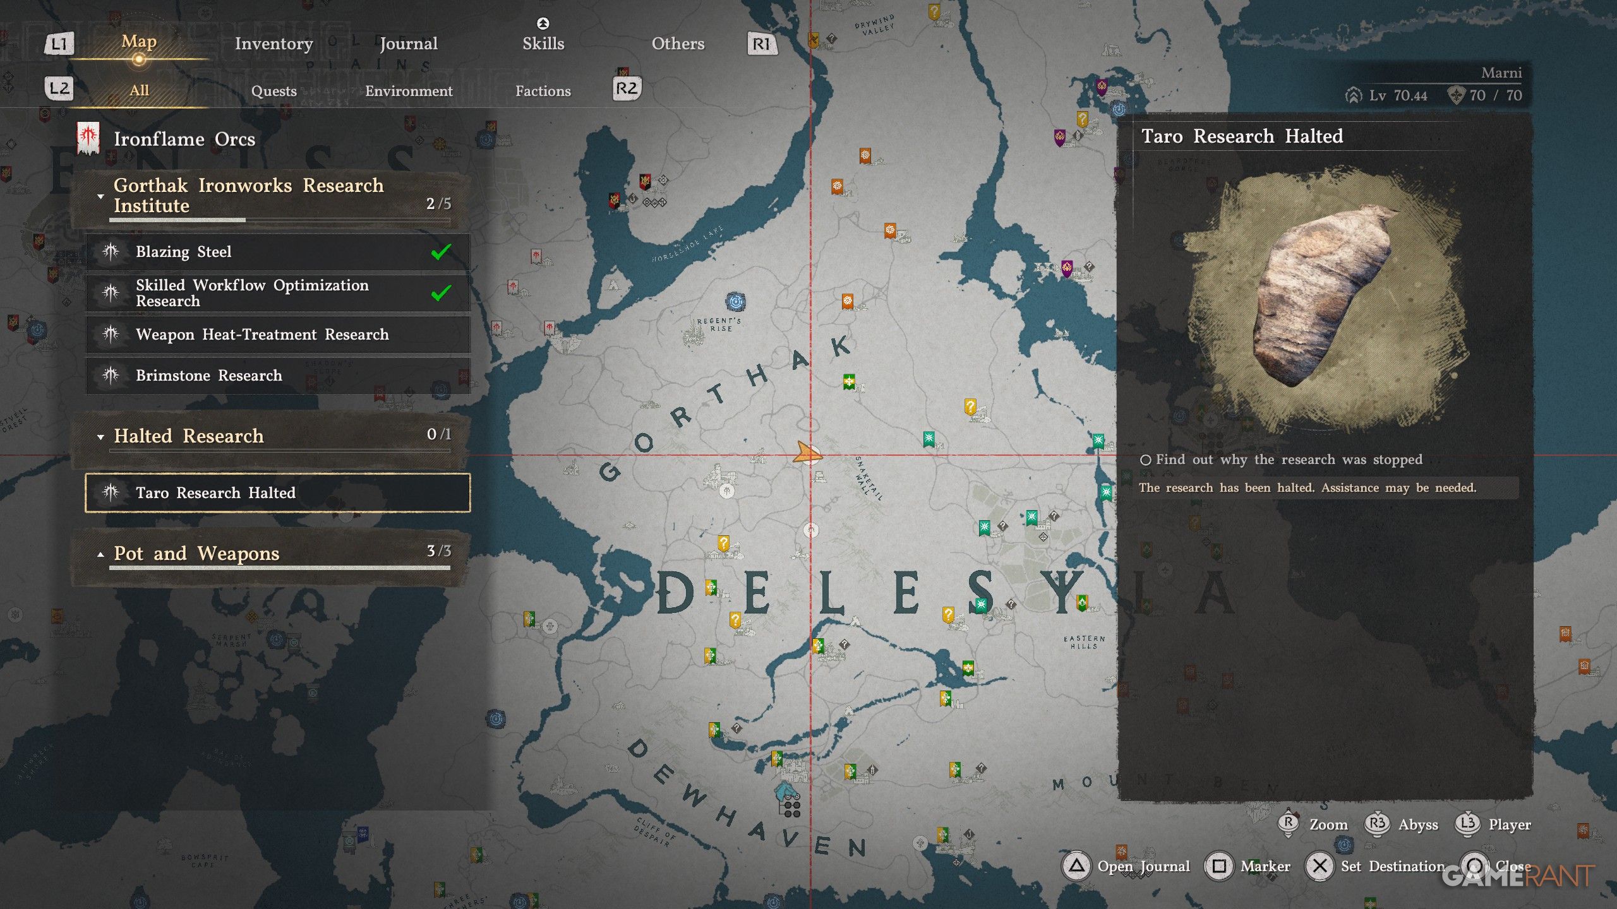Open the Factions filter tab
The height and width of the screenshot is (909, 1617).
[543, 91]
